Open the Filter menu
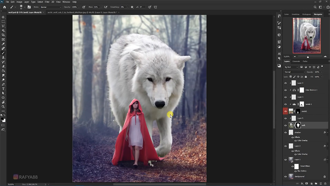The width and height of the screenshot is (330, 186). pos(47,2)
